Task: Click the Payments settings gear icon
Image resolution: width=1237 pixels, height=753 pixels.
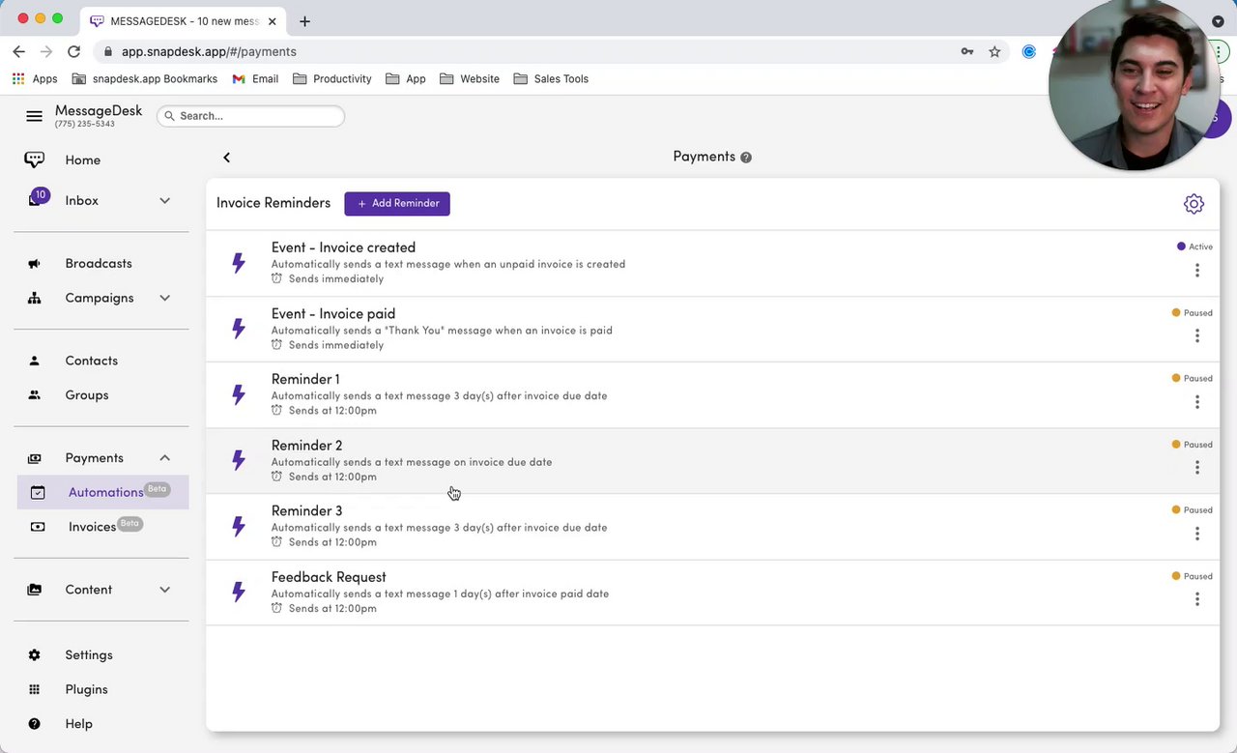Action: [1194, 204]
